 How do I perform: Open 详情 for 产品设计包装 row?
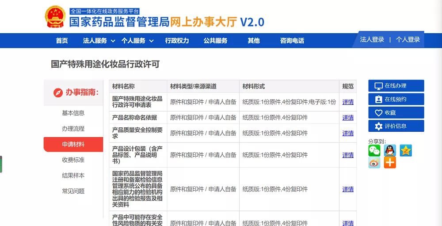[348, 155]
